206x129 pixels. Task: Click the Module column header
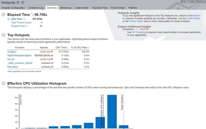tap(44, 48)
